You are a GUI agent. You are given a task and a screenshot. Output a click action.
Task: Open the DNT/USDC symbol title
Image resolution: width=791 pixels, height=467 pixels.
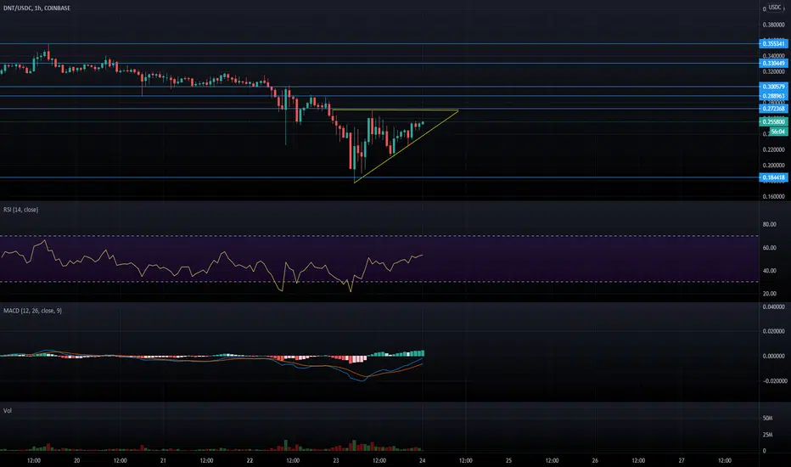tap(36, 8)
